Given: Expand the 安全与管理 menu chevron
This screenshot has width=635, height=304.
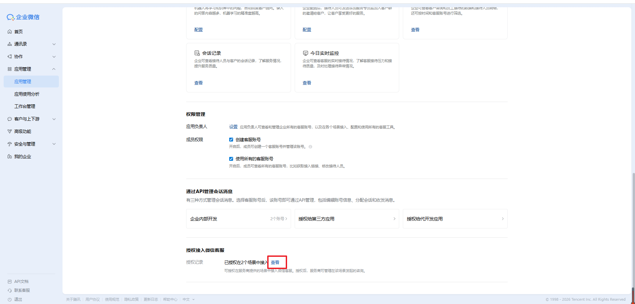Looking at the screenshot, I should (x=54, y=144).
